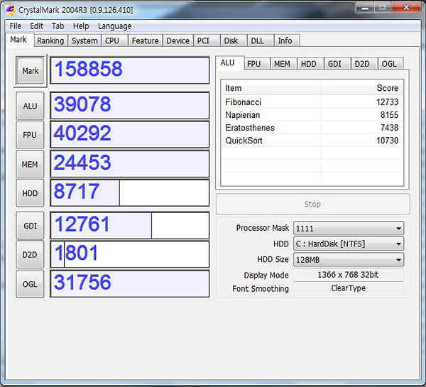Select the Fibonacci row

coord(312,102)
